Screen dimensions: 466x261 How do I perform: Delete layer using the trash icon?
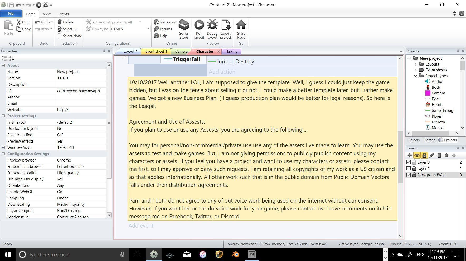439,155
